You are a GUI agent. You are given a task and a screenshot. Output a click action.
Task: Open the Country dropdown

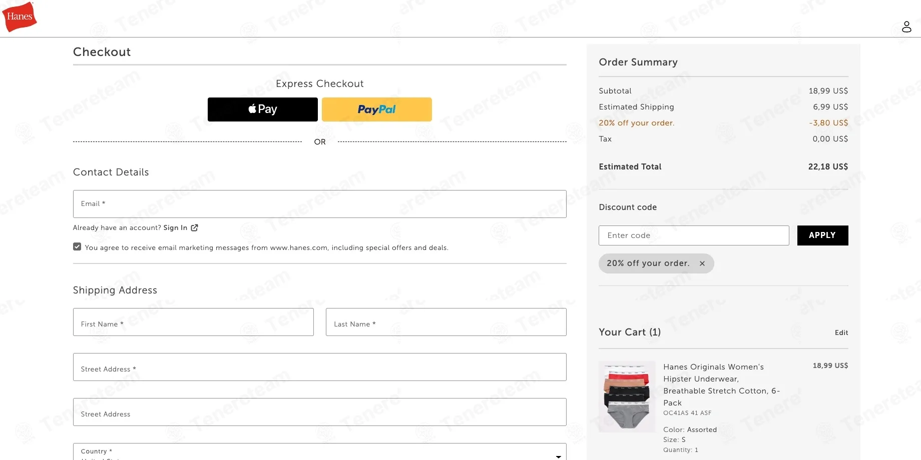320,452
